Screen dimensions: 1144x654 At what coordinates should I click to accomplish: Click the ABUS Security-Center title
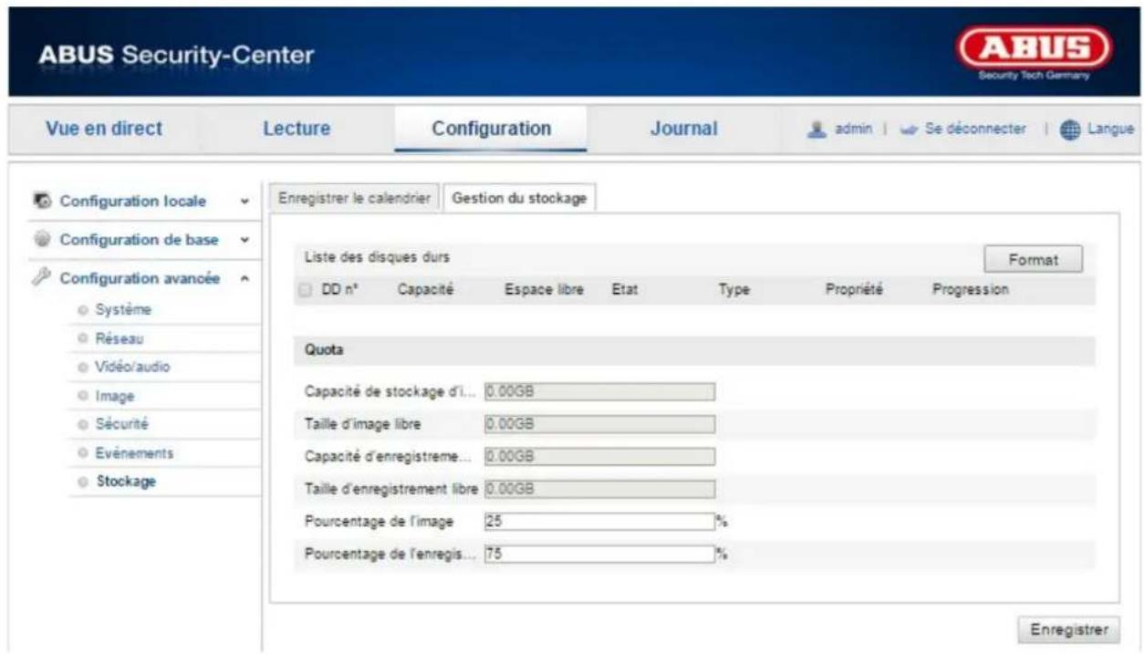pos(177,56)
